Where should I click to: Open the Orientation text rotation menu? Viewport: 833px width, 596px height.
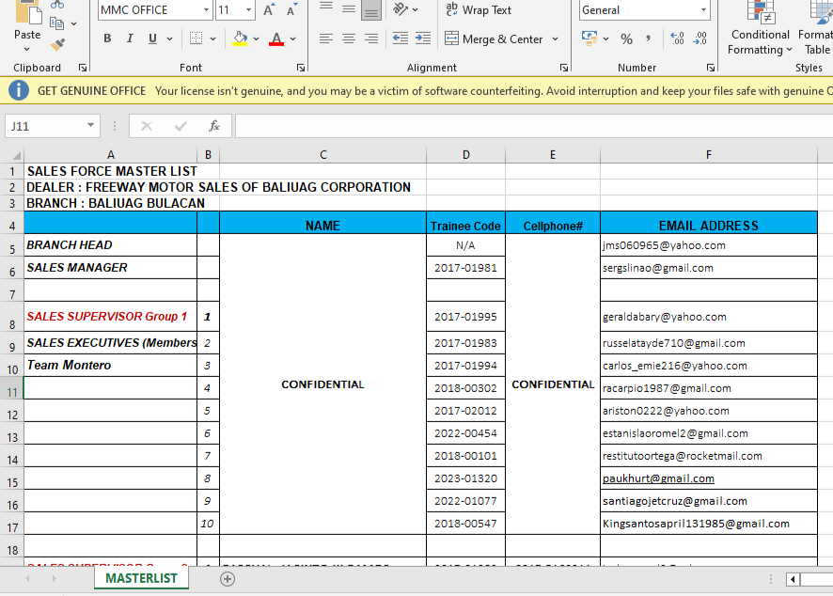405,9
